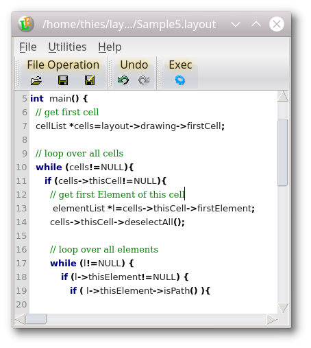This screenshot has height=348, width=311.
Task: Click line number 15 in the gutter
Action: 21,236
